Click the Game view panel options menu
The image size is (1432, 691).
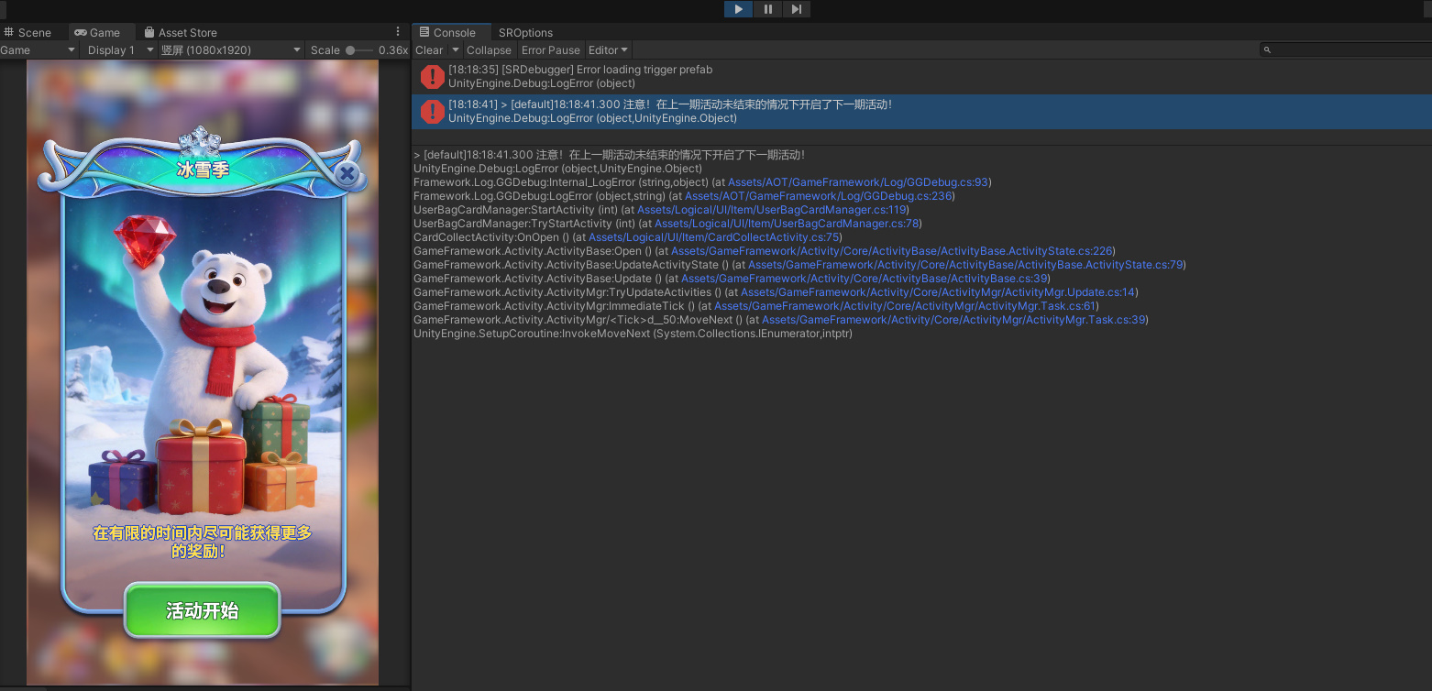397,32
